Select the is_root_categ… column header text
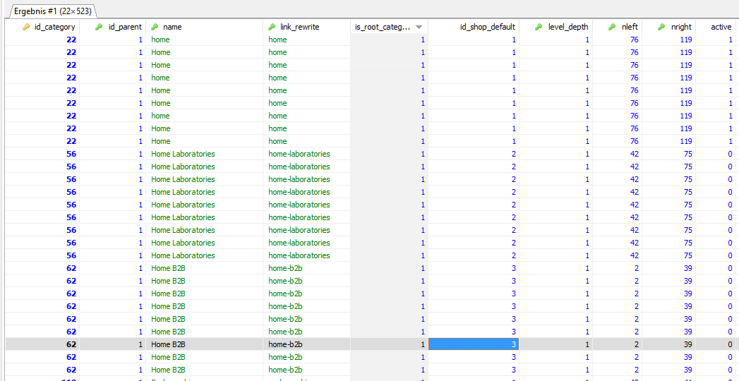The image size is (739, 381). (x=383, y=27)
